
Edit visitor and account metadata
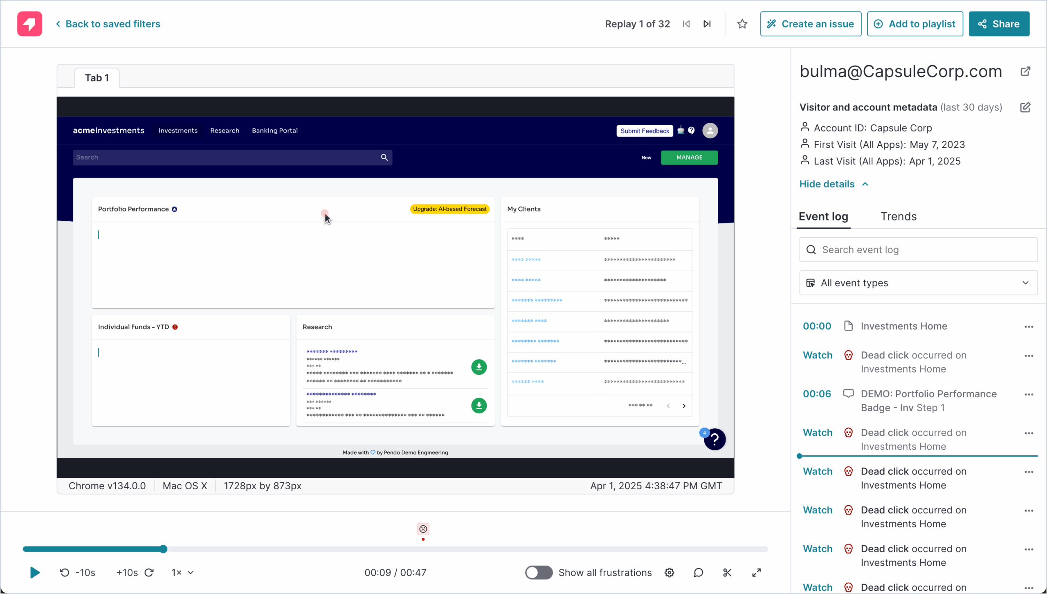click(x=1025, y=107)
